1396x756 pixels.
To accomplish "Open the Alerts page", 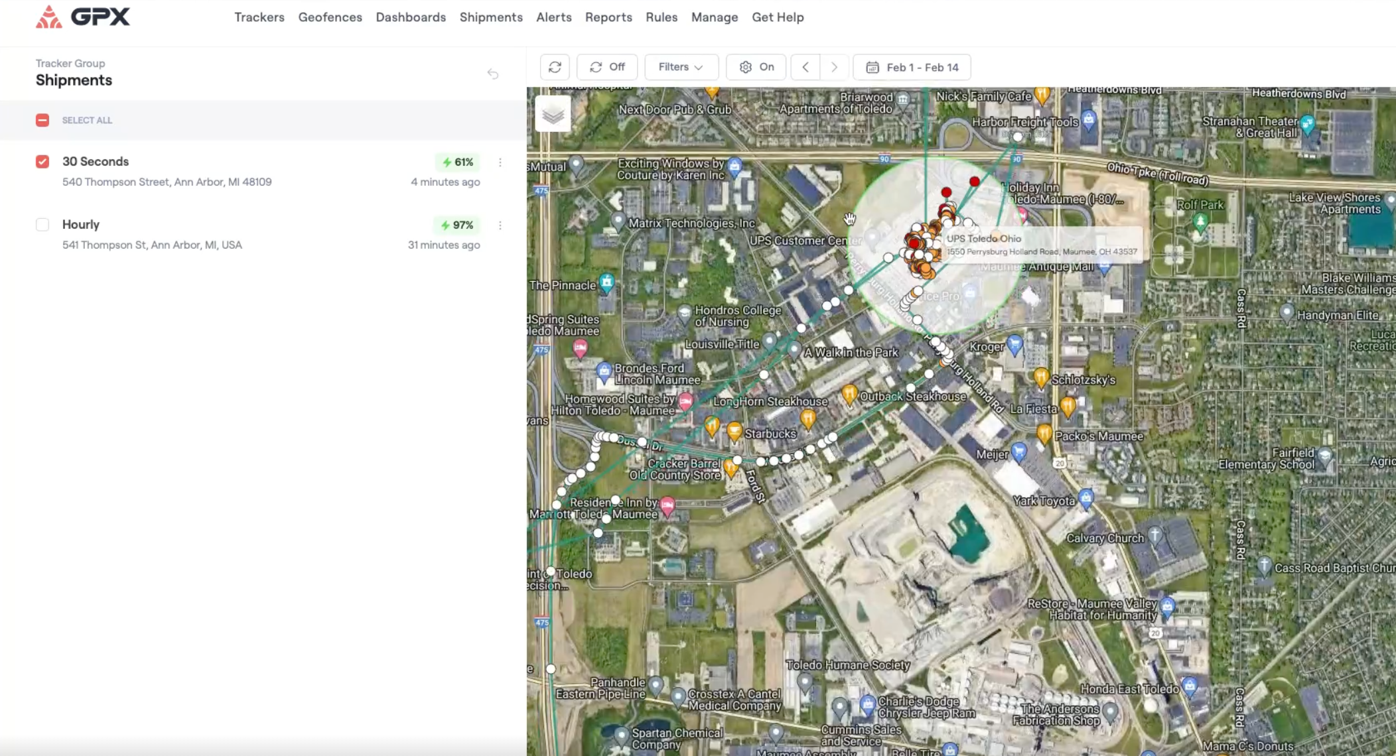I will [554, 17].
